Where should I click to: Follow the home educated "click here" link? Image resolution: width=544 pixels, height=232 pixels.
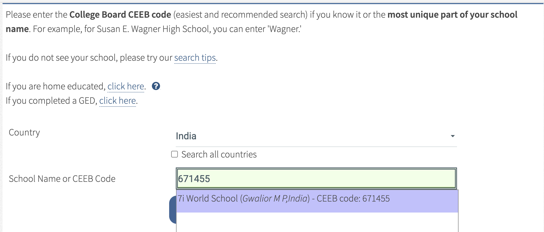(x=126, y=87)
